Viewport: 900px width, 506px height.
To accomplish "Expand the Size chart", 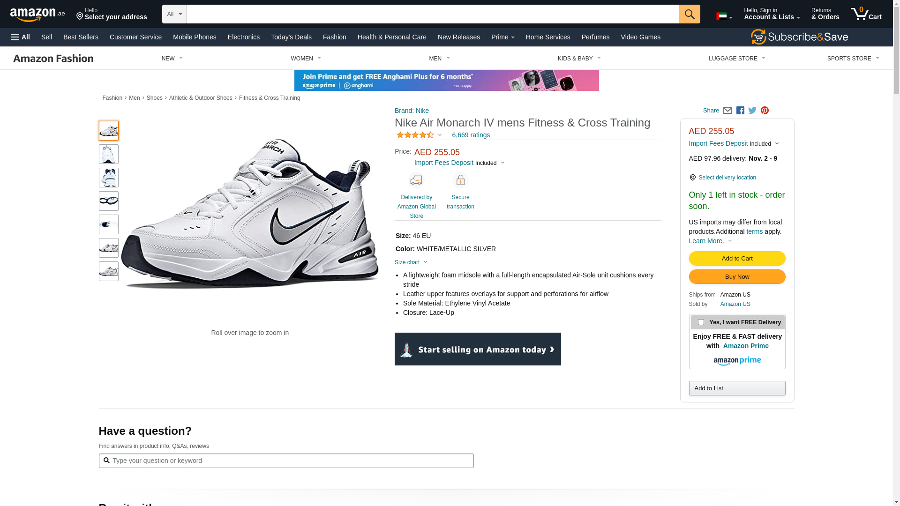I will (411, 262).
